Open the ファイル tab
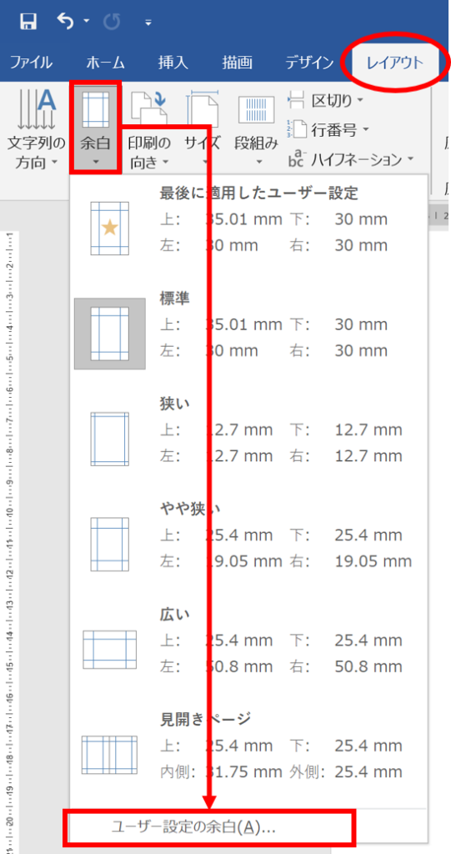Screen dimensions: 451x854 pos(31,63)
